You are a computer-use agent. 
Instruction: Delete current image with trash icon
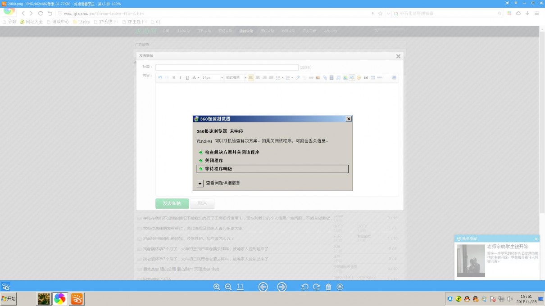328,287
